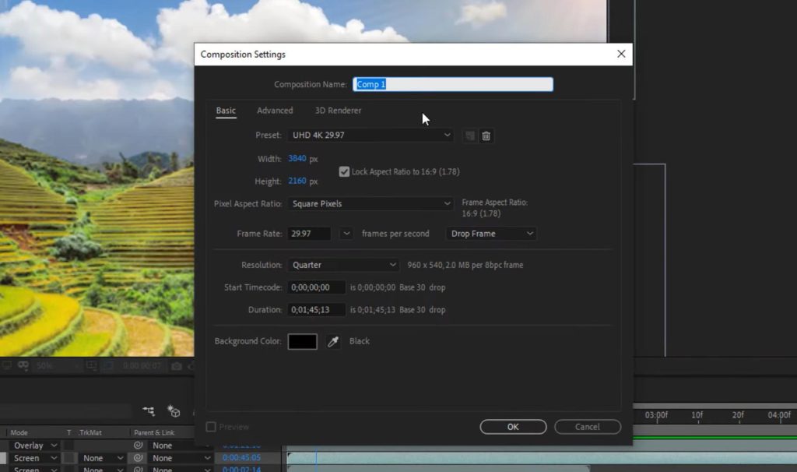
Task: Open the Preset dropdown showing UHD 4K 29.97
Action: tap(370, 136)
